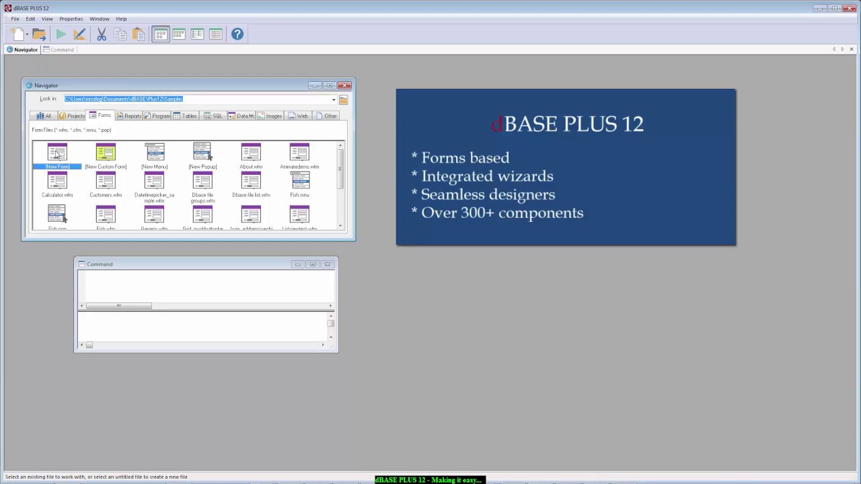The height and width of the screenshot is (484, 861).
Task: Click the Open file folder toolbar icon
Action: (39, 34)
